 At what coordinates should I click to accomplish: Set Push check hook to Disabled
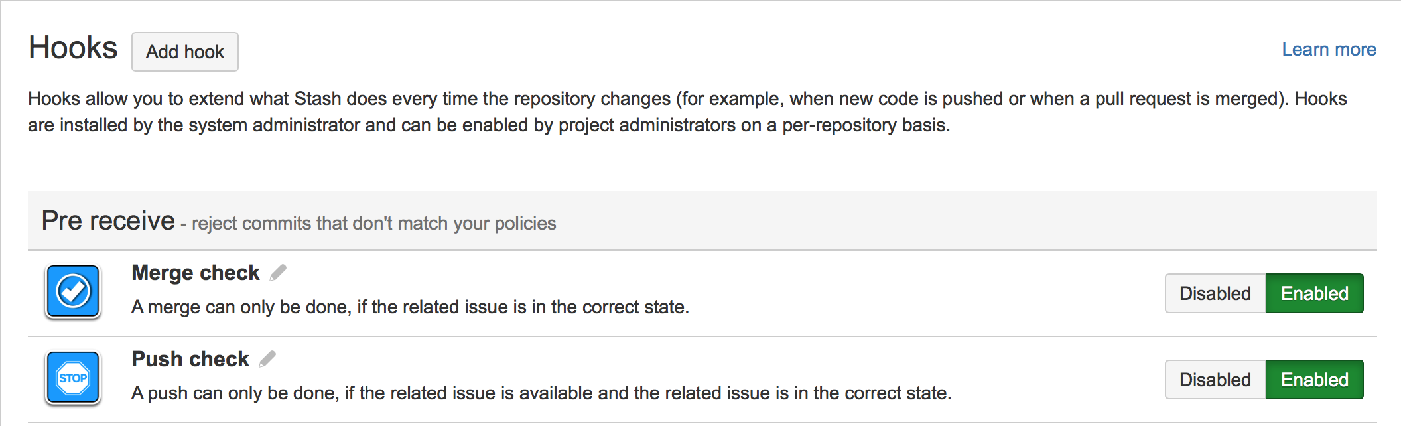[x=1215, y=380]
